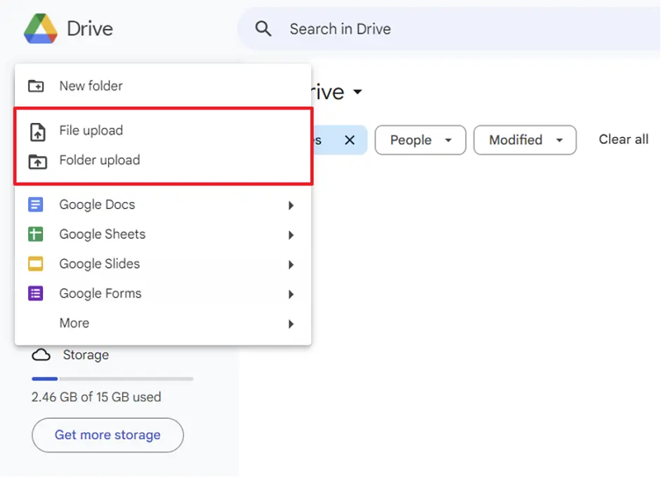This screenshot has height=477, width=661.
Task: Click the File upload icon
Action: coord(37,131)
